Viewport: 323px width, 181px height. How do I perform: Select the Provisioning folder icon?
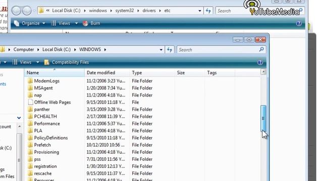click(30, 152)
